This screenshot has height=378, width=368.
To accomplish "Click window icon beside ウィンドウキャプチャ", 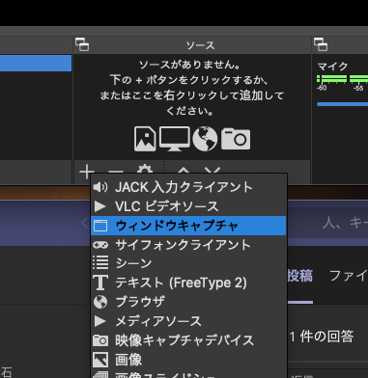I will [x=100, y=226].
